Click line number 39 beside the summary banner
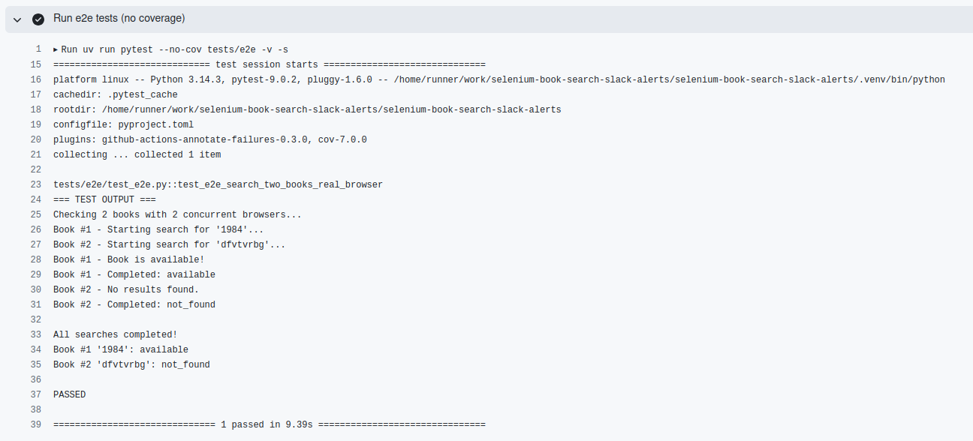 click(35, 424)
